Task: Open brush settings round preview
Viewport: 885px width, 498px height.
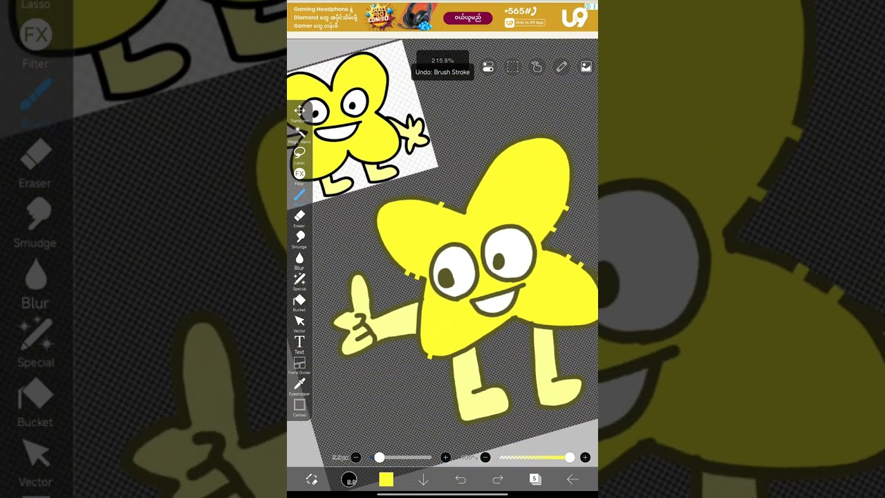Action: pos(349,479)
